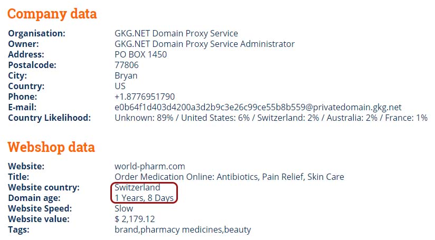Click the privatedomain.gkg.net e-mail address
Viewport: 435px width, 240px height.
(258, 107)
